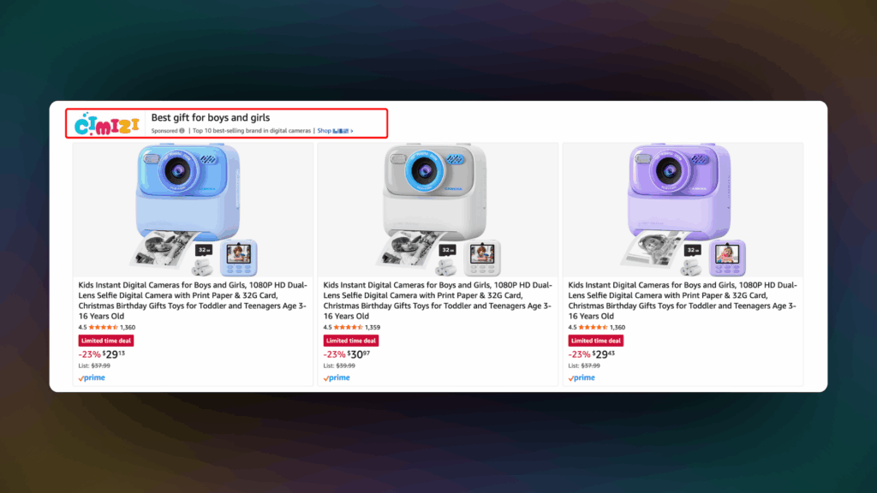This screenshot has height=493, width=877.
Task: Open the middle camera's product title
Action: (x=438, y=300)
